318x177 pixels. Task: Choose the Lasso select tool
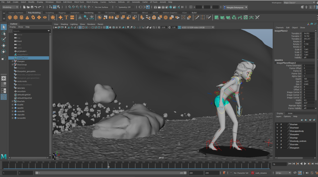[4, 33]
